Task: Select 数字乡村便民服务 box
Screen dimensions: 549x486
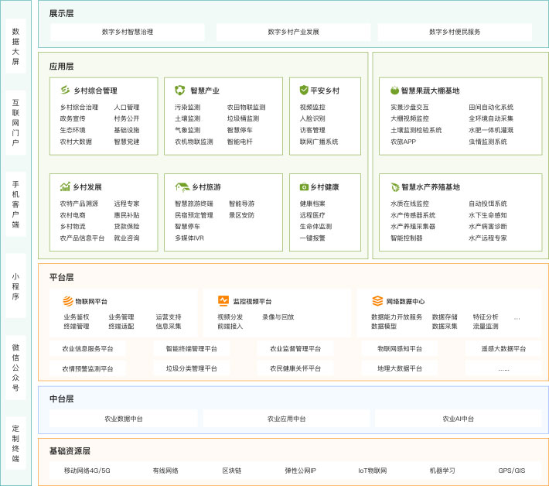Action: [455, 32]
